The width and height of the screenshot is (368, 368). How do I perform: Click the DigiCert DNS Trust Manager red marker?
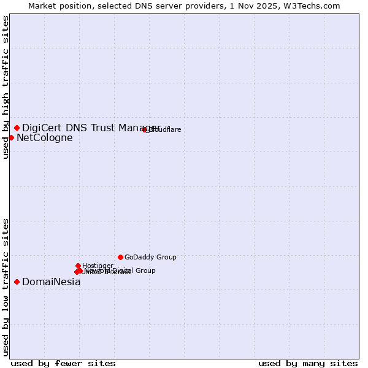(17, 128)
